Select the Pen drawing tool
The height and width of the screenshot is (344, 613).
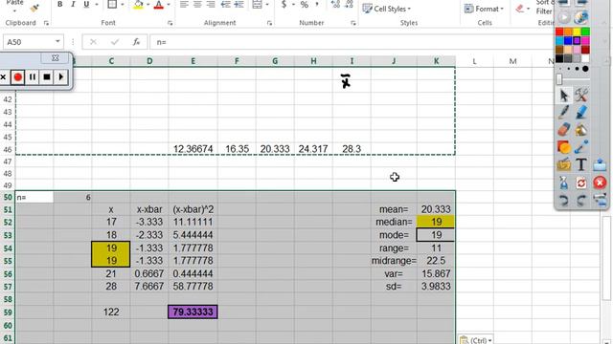[563, 113]
